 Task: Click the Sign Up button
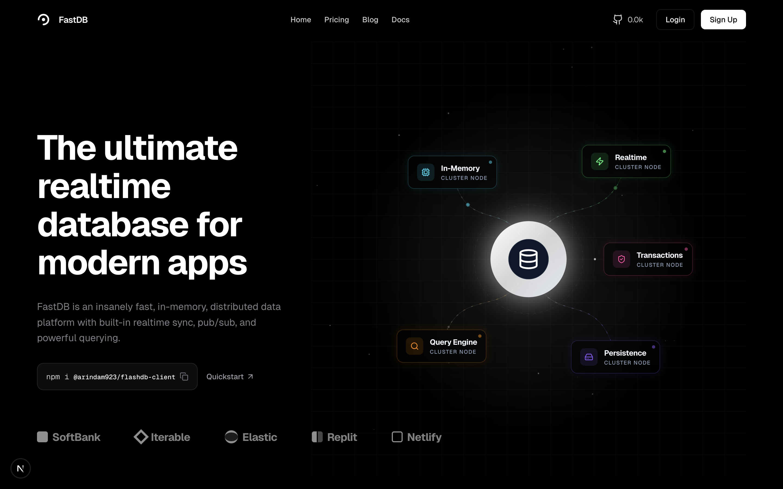pyautogui.click(x=723, y=19)
